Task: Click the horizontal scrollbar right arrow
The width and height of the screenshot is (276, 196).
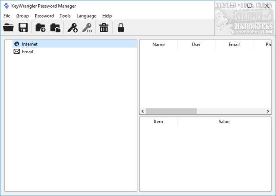Action: [268, 111]
